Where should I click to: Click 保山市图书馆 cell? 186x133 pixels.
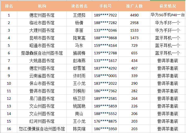42,83
